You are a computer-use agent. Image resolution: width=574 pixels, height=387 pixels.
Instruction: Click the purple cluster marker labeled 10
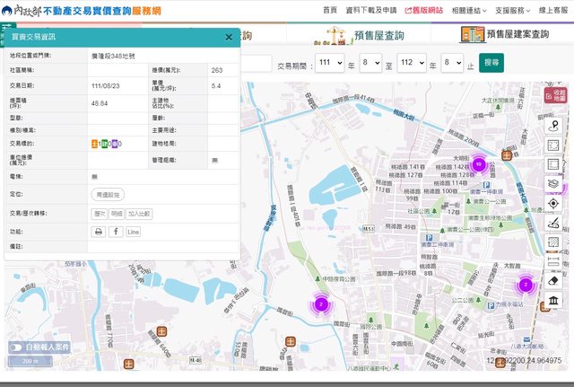[x=479, y=164]
